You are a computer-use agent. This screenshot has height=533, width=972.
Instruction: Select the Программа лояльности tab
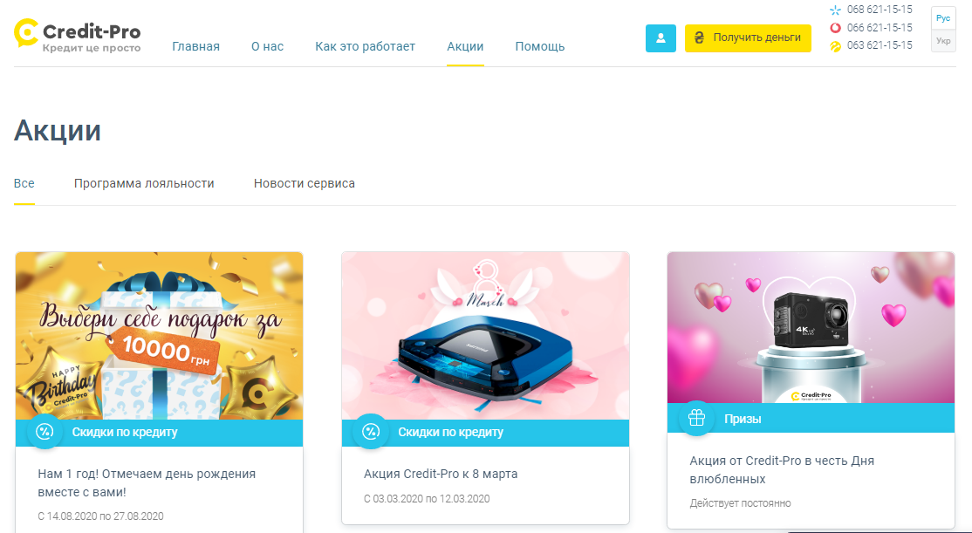click(x=144, y=183)
